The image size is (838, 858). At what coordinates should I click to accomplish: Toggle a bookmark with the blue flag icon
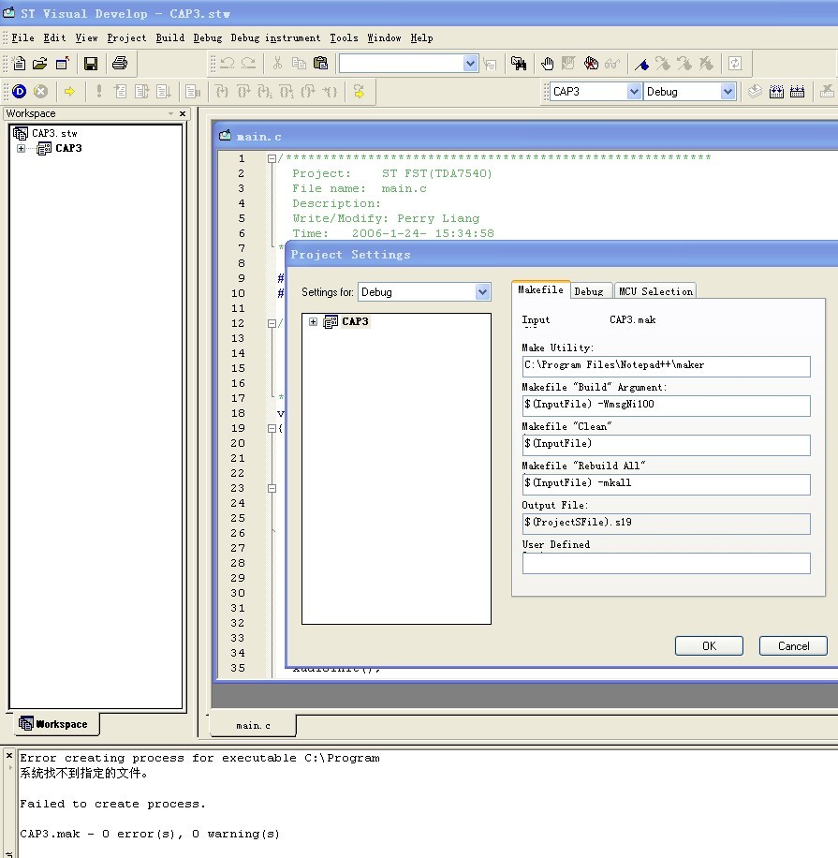tap(641, 64)
